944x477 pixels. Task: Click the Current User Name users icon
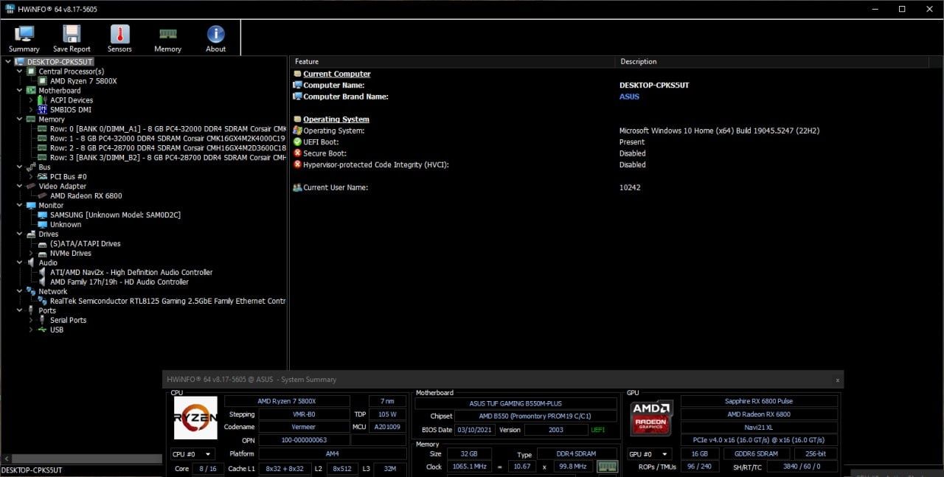(297, 187)
